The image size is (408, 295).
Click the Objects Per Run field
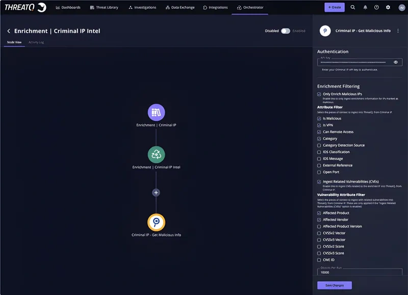pyautogui.click(x=360, y=272)
